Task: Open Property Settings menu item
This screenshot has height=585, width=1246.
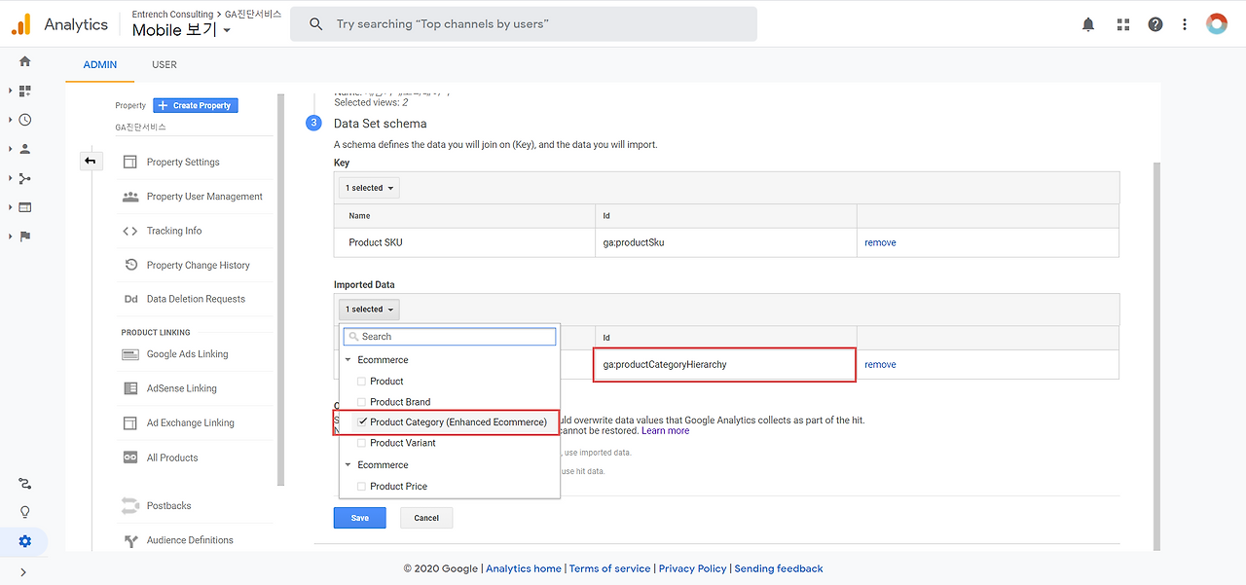Action: point(183,163)
